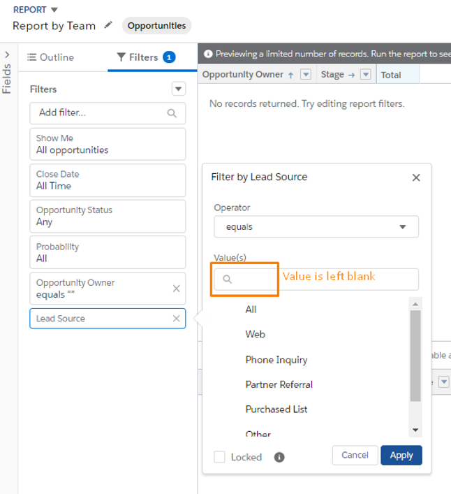Screen dimensions: 451x494
Task: Expand the Fields panel chevron
Action: click(x=7, y=55)
